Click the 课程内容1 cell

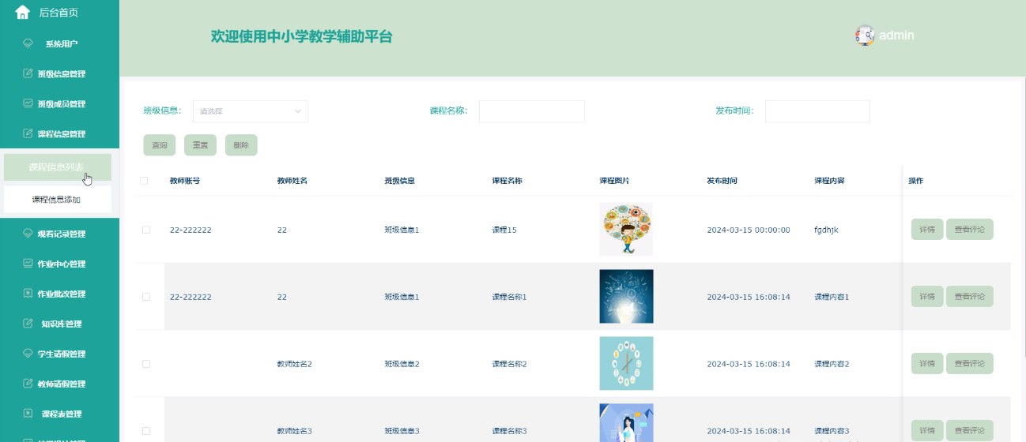coord(832,297)
